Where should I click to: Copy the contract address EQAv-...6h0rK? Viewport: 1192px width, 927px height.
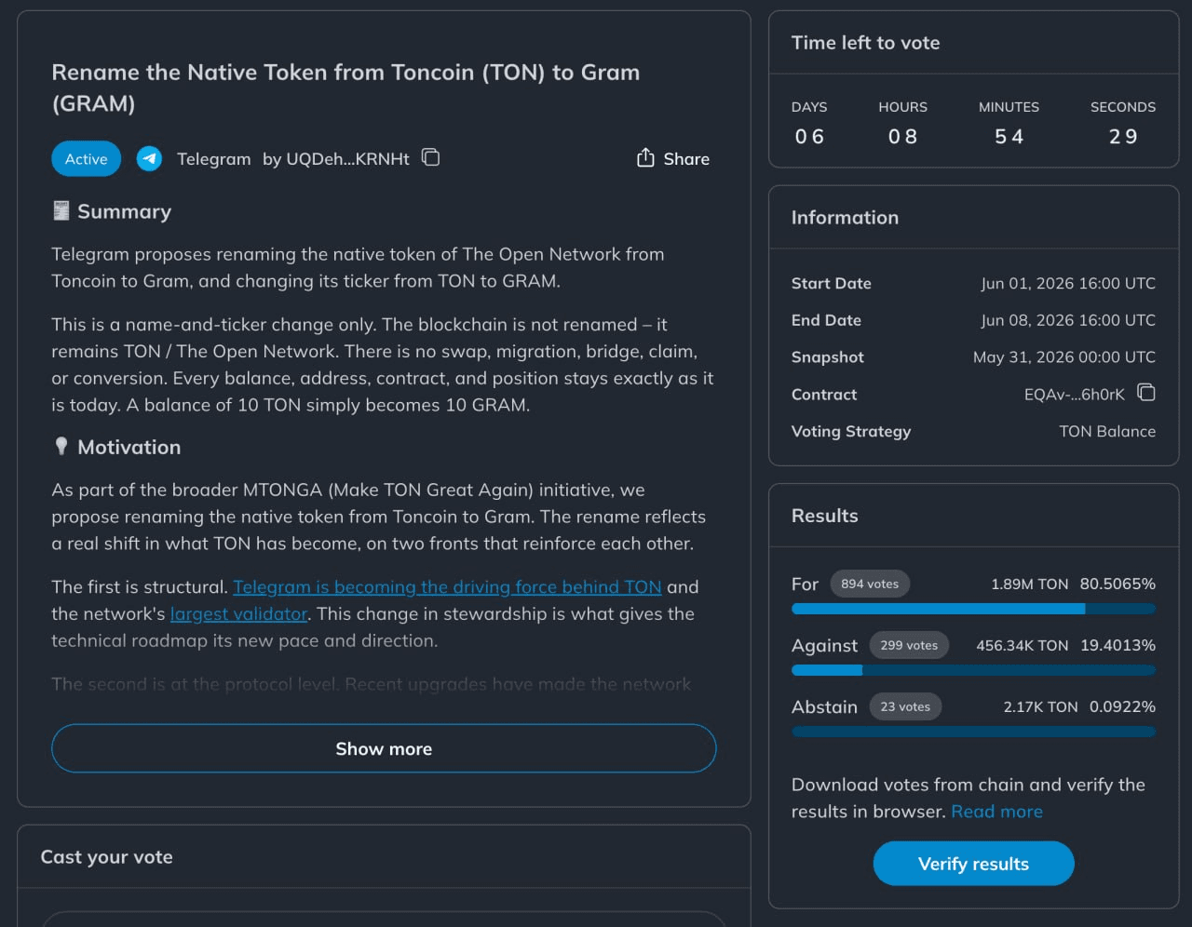tap(1146, 393)
